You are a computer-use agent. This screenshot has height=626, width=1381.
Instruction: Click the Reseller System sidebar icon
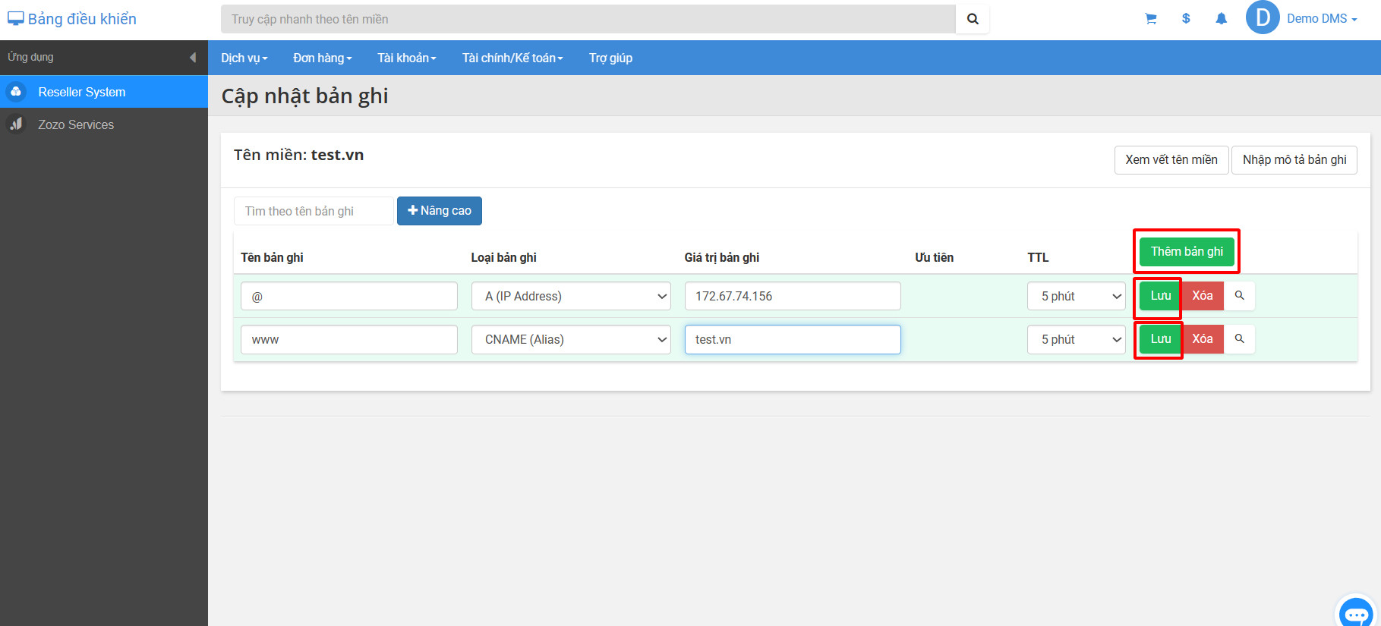pyautogui.click(x=16, y=92)
